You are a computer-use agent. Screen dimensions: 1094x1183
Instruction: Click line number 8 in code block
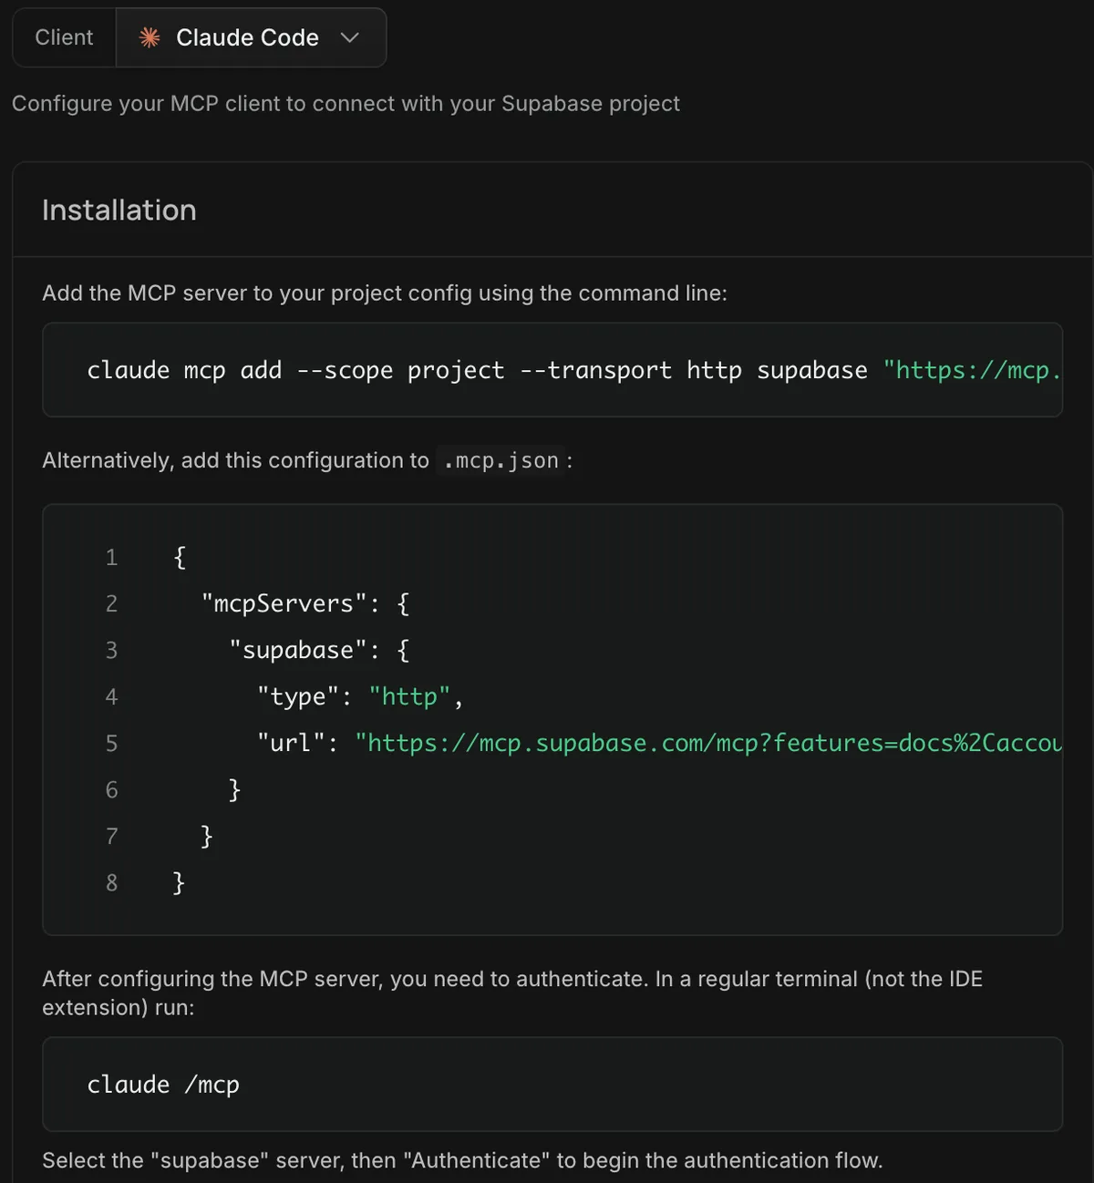click(x=111, y=882)
